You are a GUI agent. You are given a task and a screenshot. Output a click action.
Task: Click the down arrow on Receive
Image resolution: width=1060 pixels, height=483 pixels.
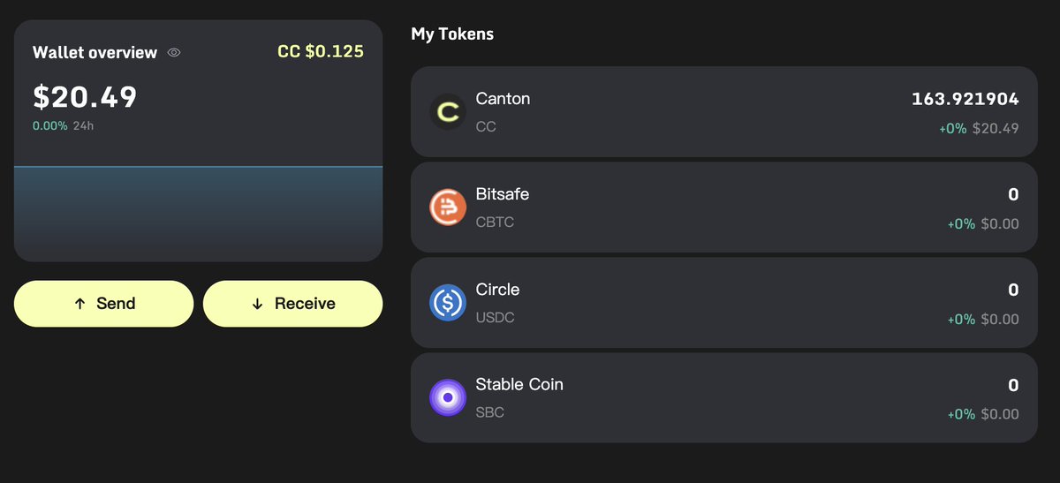257,304
